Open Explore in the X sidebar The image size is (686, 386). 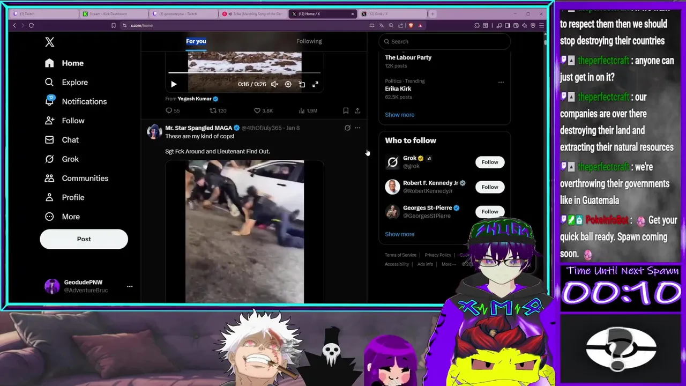66,83
